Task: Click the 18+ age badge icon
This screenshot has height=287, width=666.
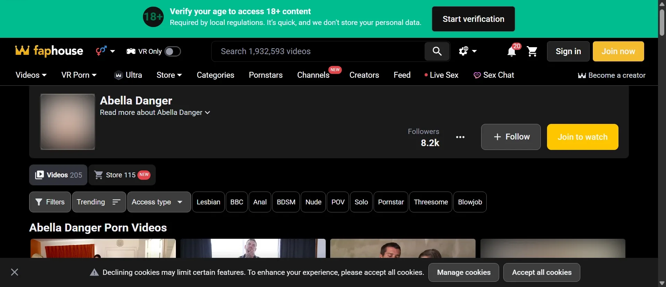Action: [x=153, y=17]
